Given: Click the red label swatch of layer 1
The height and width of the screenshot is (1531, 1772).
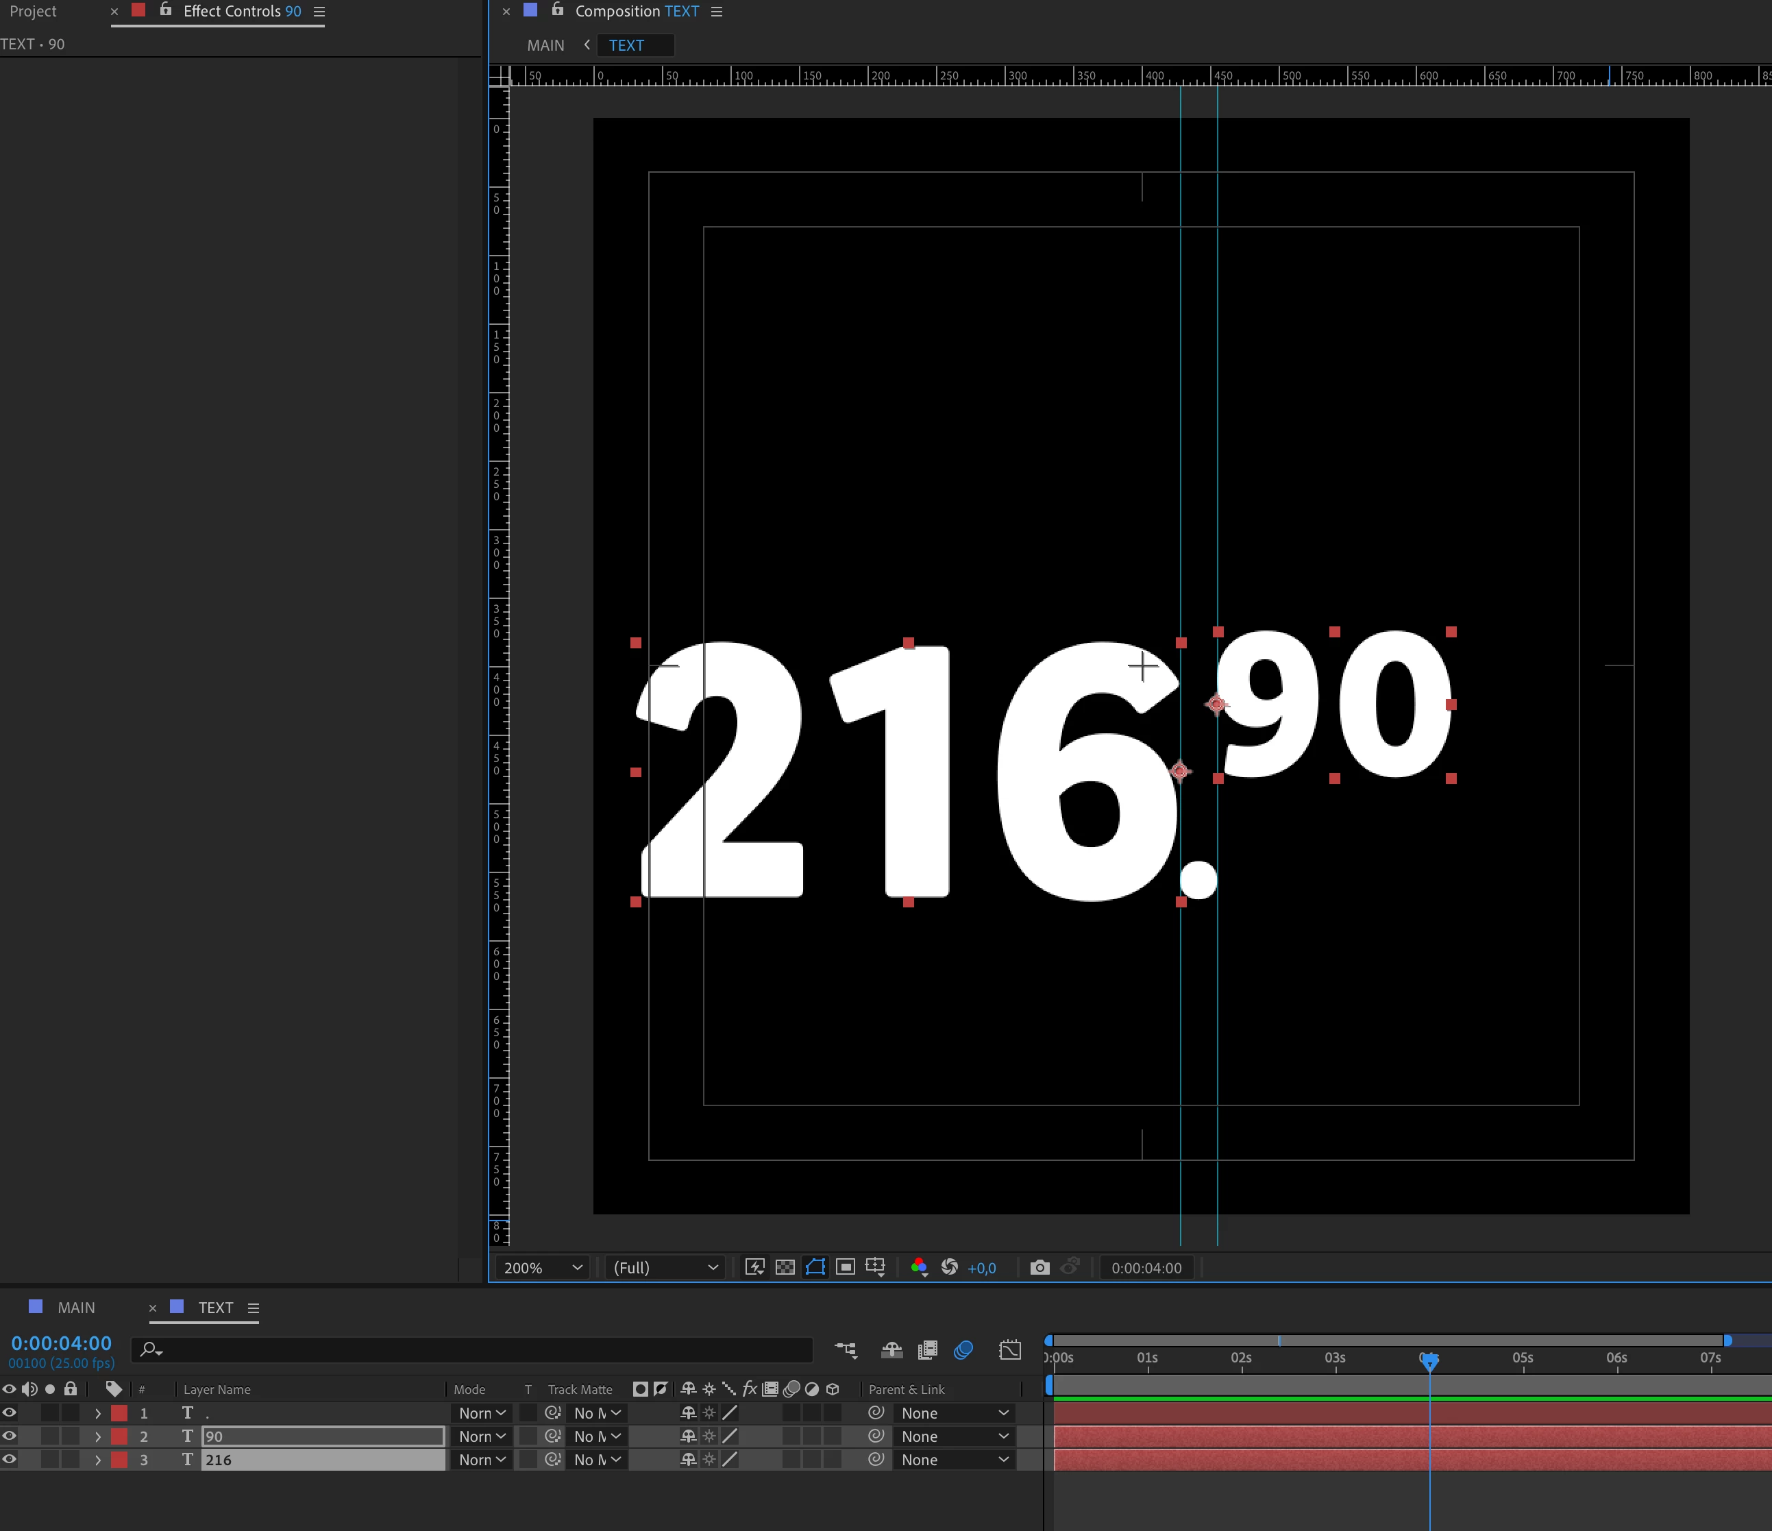Looking at the screenshot, I should click(120, 1413).
